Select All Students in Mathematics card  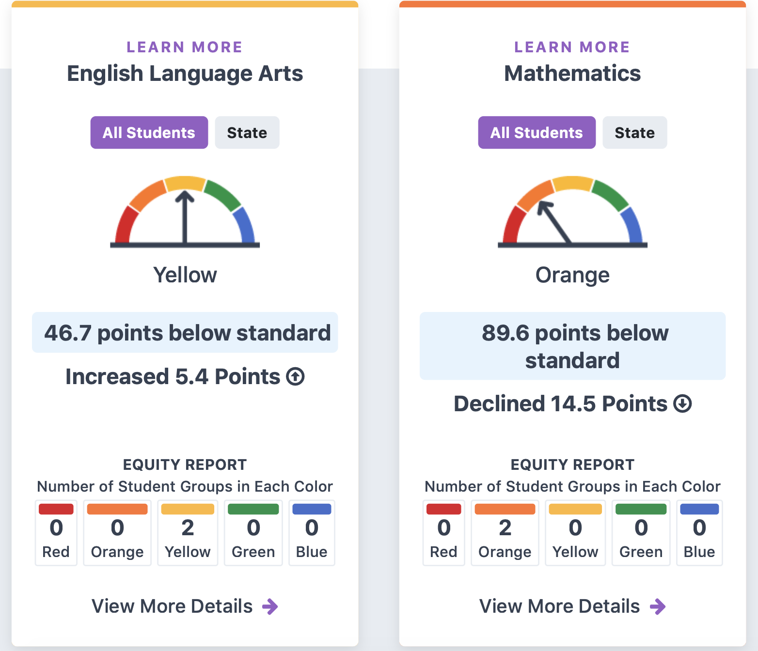pos(537,132)
